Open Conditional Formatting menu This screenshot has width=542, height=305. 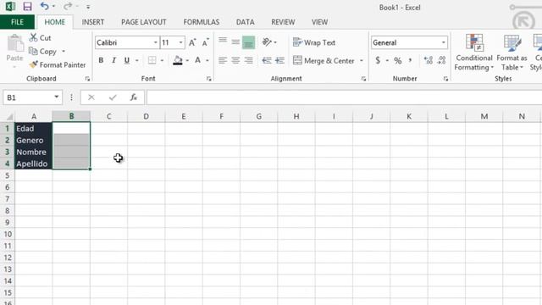click(x=474, y=53)
